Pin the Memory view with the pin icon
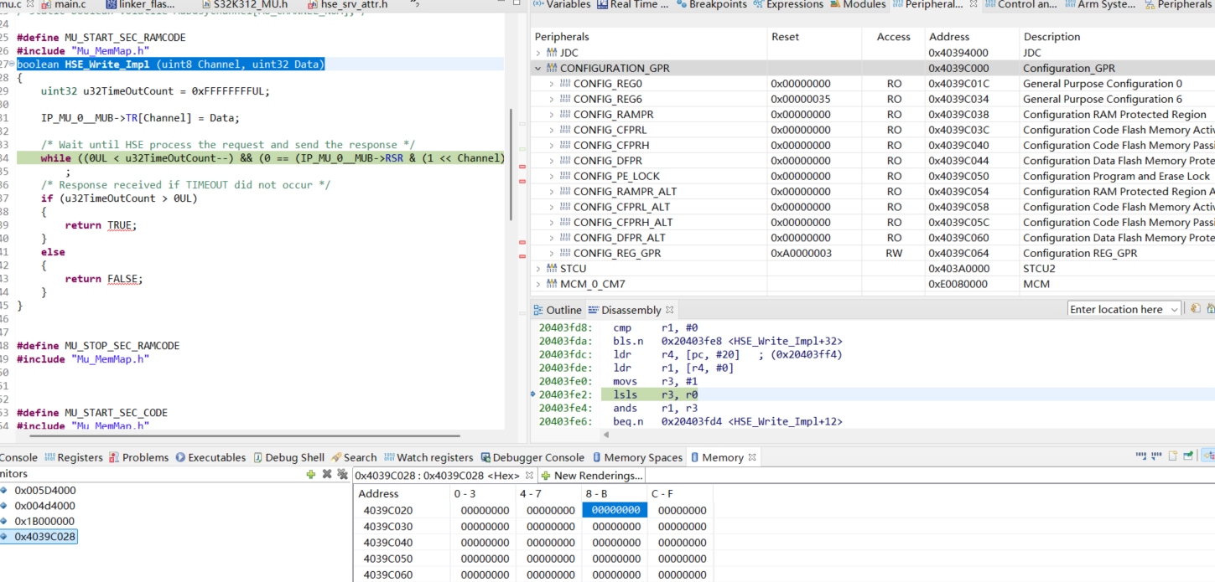The width and height of the screenshot is (1215, 582). (1187, 455)
